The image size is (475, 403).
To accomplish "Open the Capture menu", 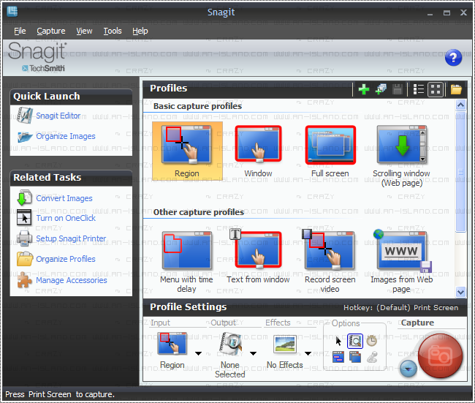I will 51,31.
